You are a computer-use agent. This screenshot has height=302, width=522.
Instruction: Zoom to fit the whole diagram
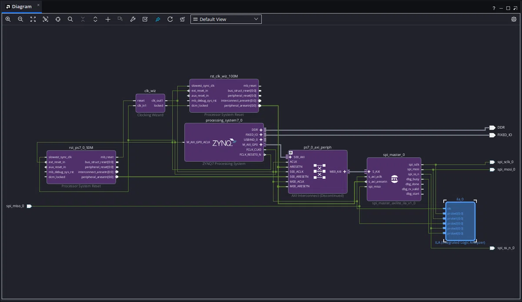click(x=33, y=19)
